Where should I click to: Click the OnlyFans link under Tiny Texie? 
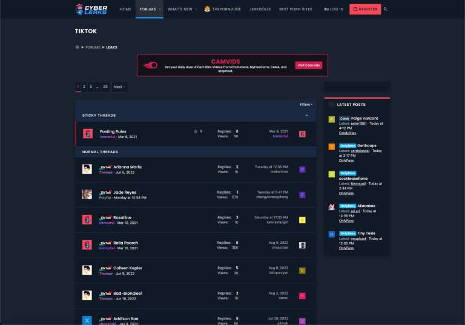click(x=346, y=248)
